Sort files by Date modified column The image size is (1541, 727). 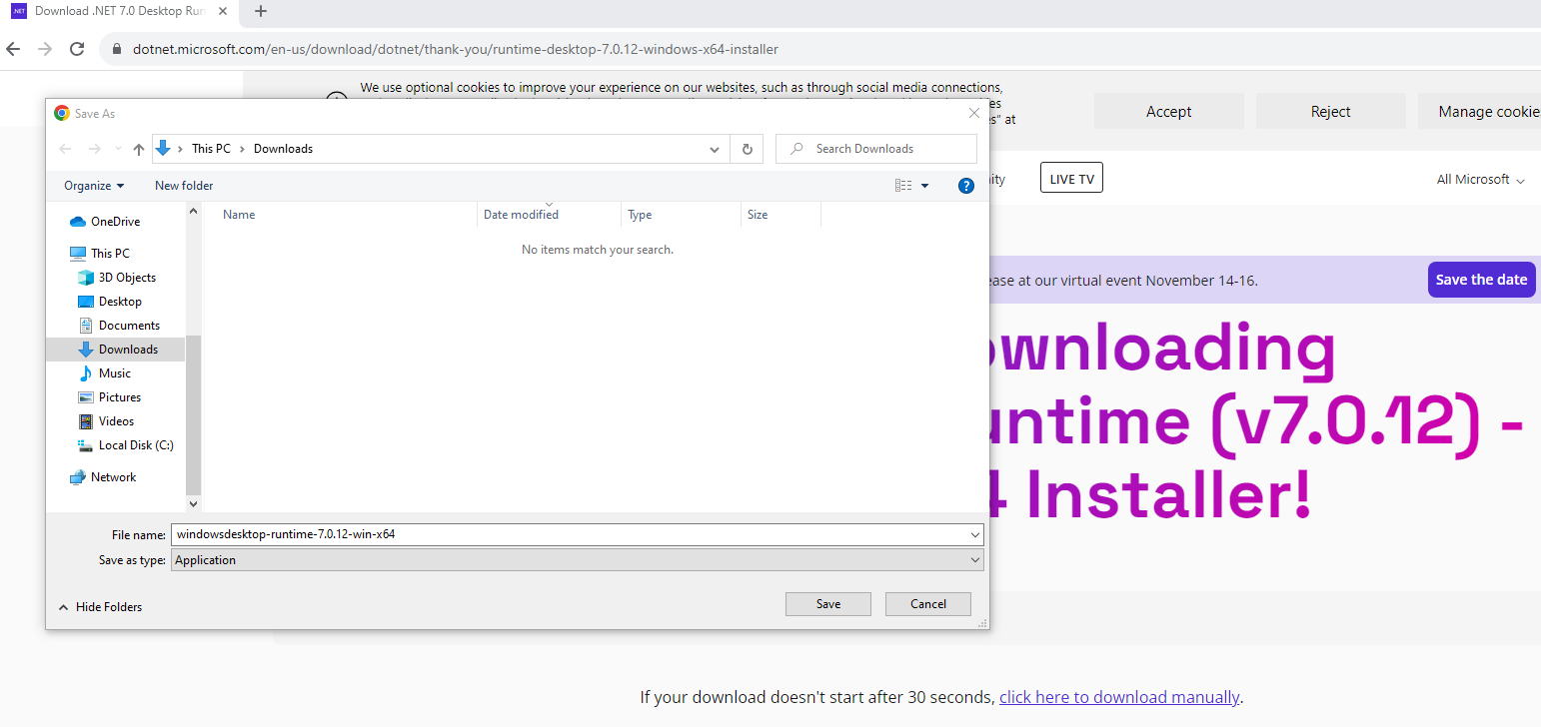click(x=521, y=215)
